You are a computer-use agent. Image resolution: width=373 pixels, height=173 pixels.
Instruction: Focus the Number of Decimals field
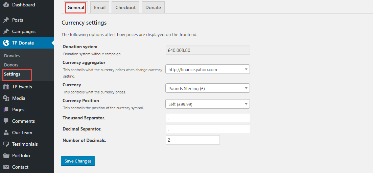coord(192,140)
